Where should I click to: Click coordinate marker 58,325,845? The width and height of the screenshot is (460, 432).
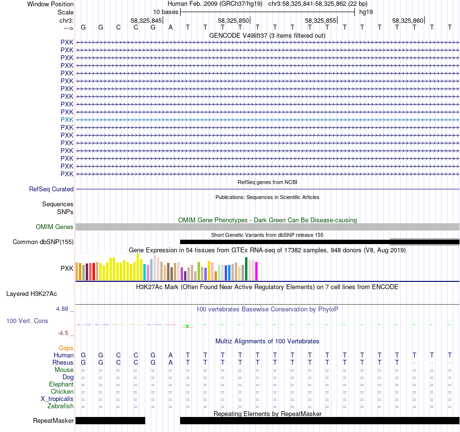coord(146,20)
